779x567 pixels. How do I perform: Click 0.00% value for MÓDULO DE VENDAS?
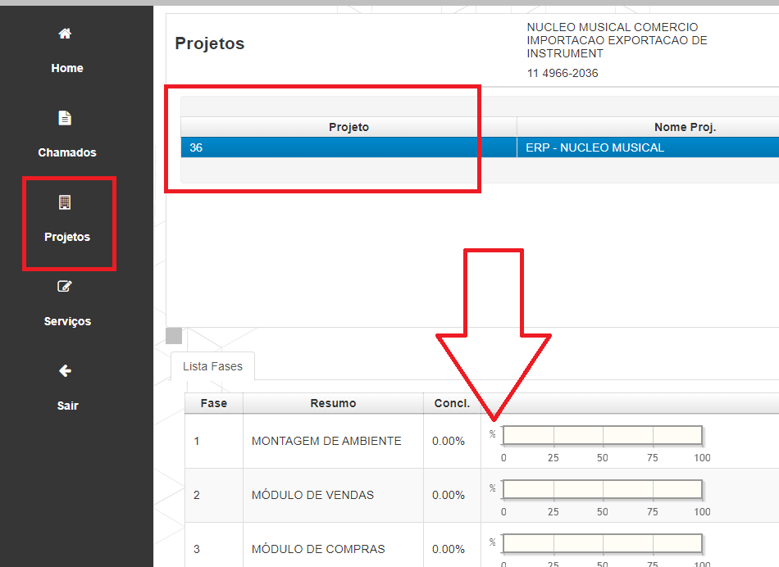[x=448, y=495]
